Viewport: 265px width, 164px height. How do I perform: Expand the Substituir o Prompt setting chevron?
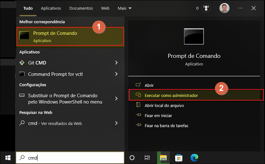116,99
